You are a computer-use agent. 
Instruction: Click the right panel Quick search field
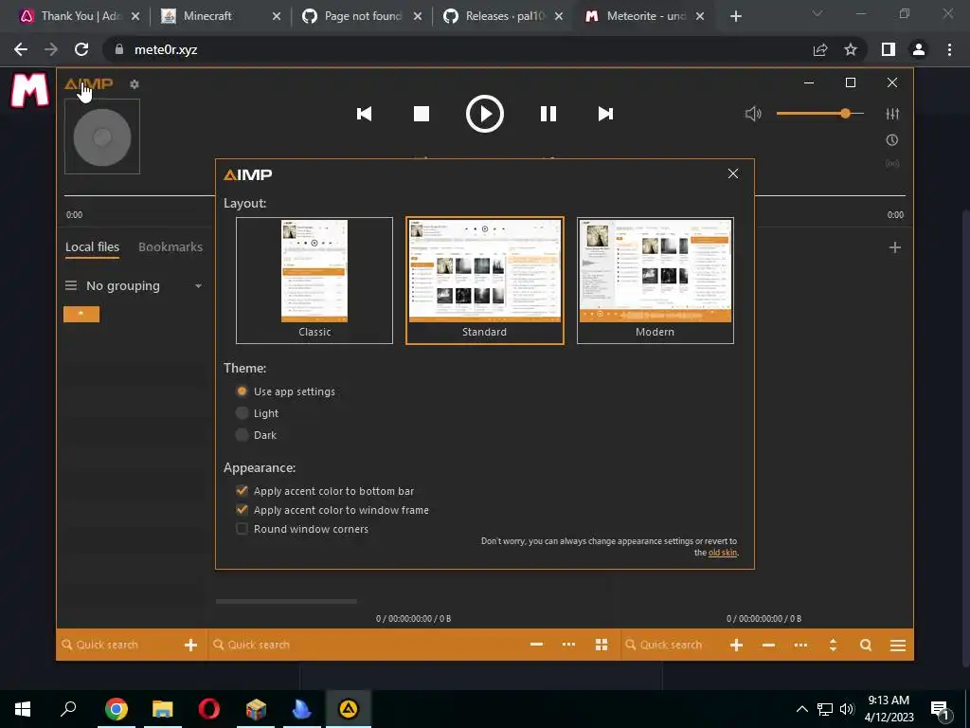674,645
